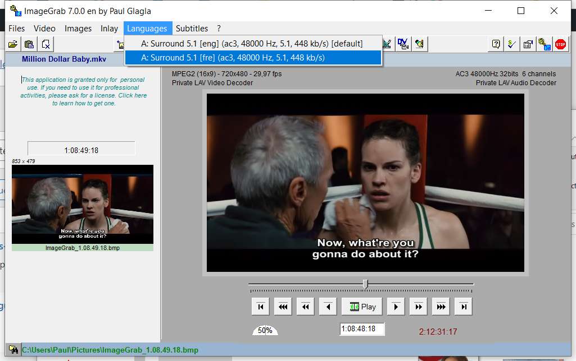This screenshot has width=576, height=361.
Task: Click the Play button
Action: coord(362,307)
